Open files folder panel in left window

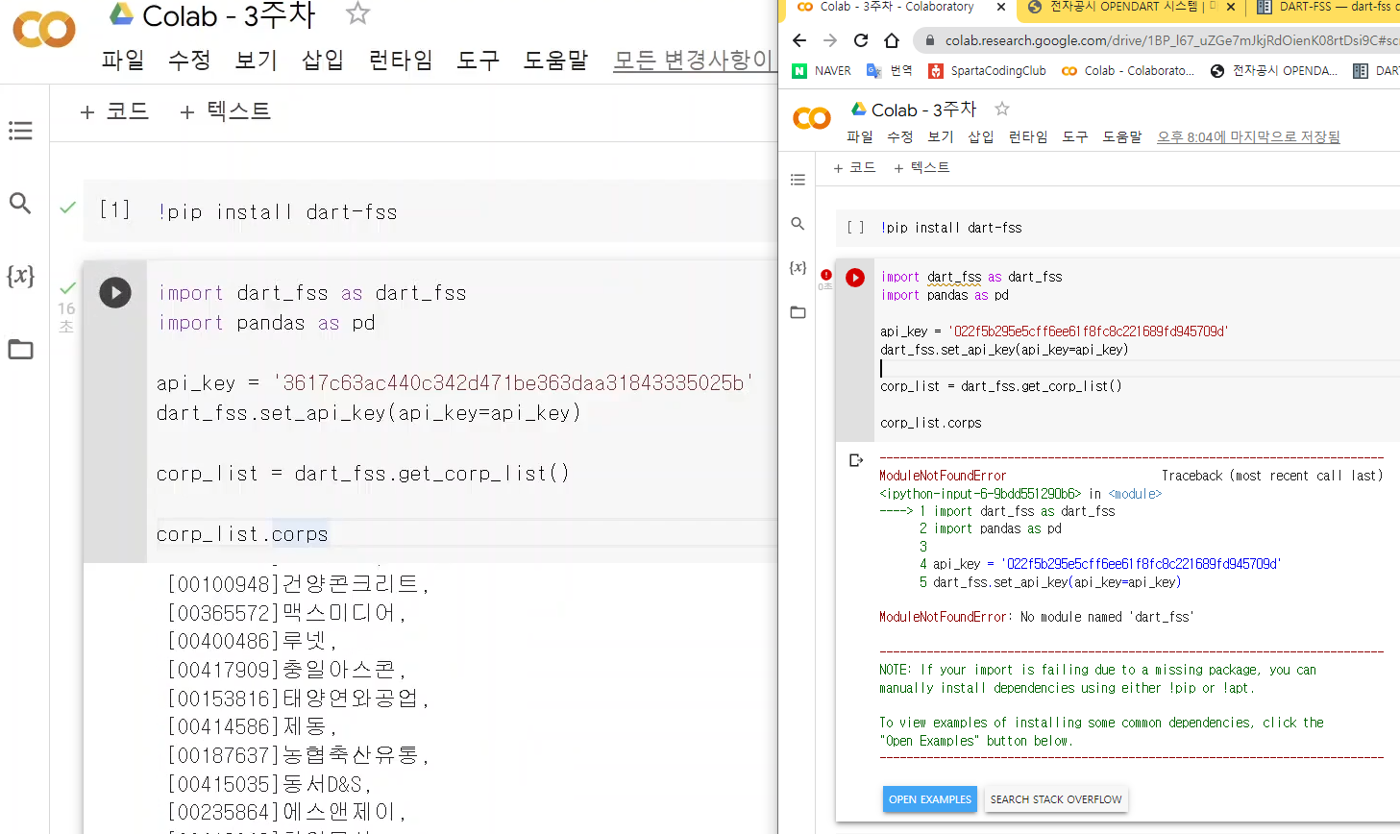tap(20, 349)
